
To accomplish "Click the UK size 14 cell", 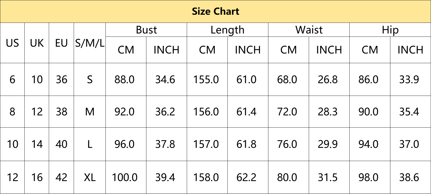I will pyautogui.click(x=37, y=144).
